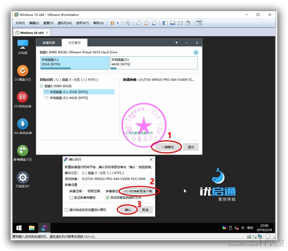The height and width of the screenshot is (251, 288).
Task: Select the 本地磁盘(D:) 44GB partition block
Action: click(154, 63)
